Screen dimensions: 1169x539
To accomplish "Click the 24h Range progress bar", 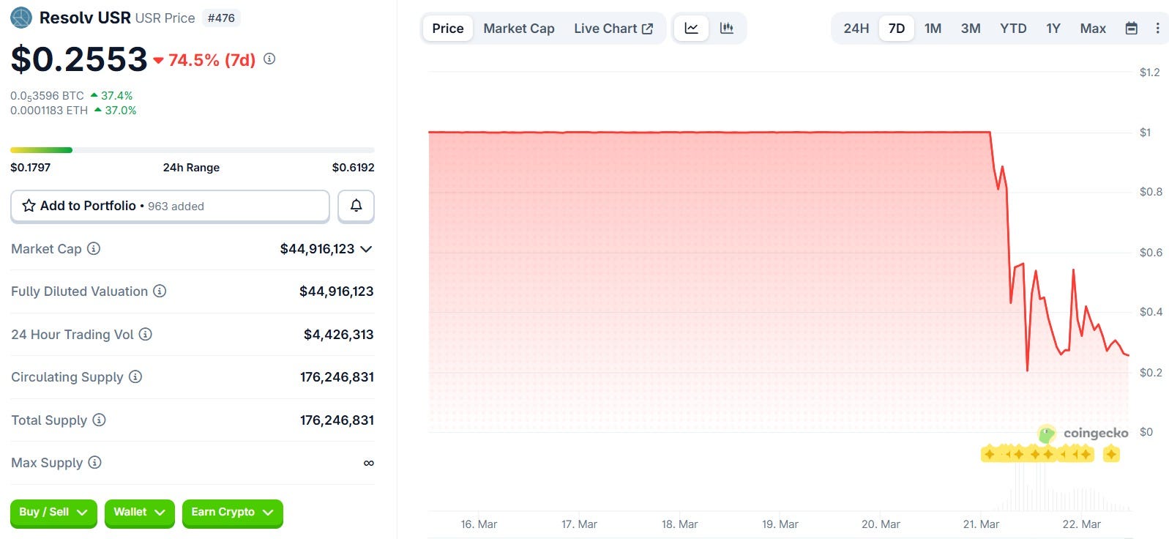I will pyautogui.click(x=193, y=150).
